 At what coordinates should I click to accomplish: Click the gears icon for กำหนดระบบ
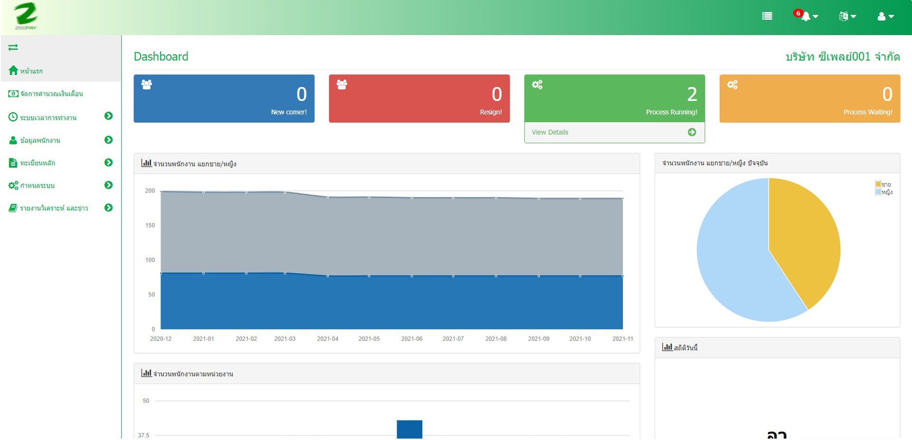(x=13, y=185)
